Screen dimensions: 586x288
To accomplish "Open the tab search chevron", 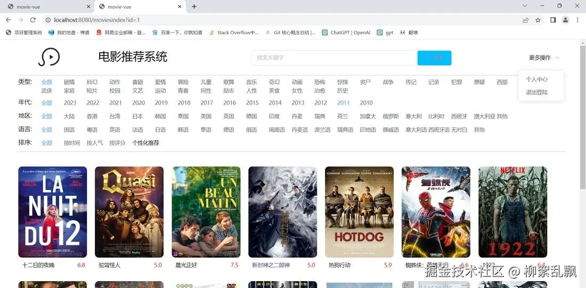I will (x=525, y=6).
